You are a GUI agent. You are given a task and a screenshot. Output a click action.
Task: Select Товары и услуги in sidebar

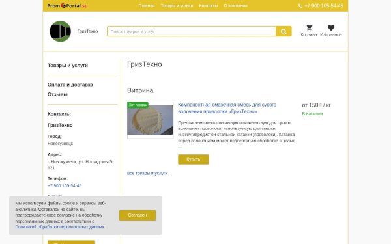(68, 65)
